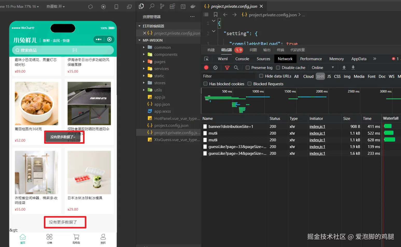Open network search with the magnifier icon
The width and height of the screenshot is (401, 247).
236,67
